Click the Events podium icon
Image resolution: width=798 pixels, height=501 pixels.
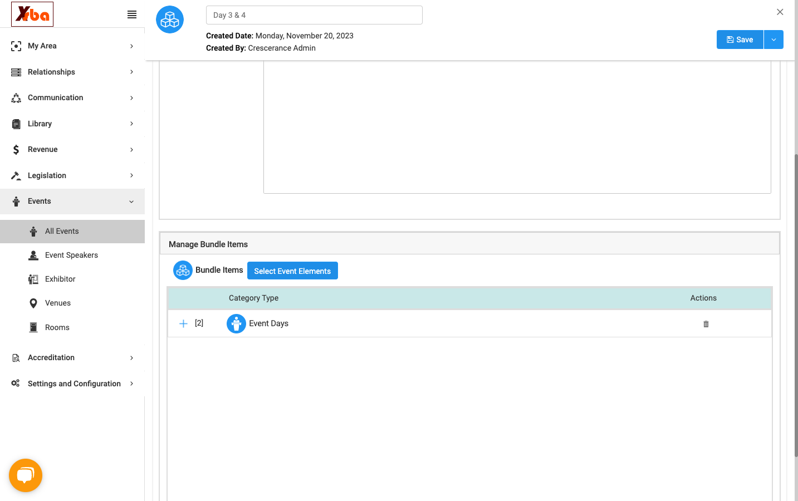click(16, 202)
